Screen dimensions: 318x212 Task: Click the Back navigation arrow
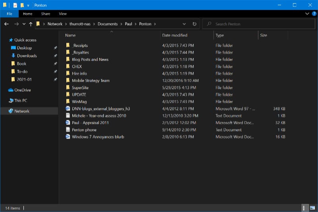6,24
